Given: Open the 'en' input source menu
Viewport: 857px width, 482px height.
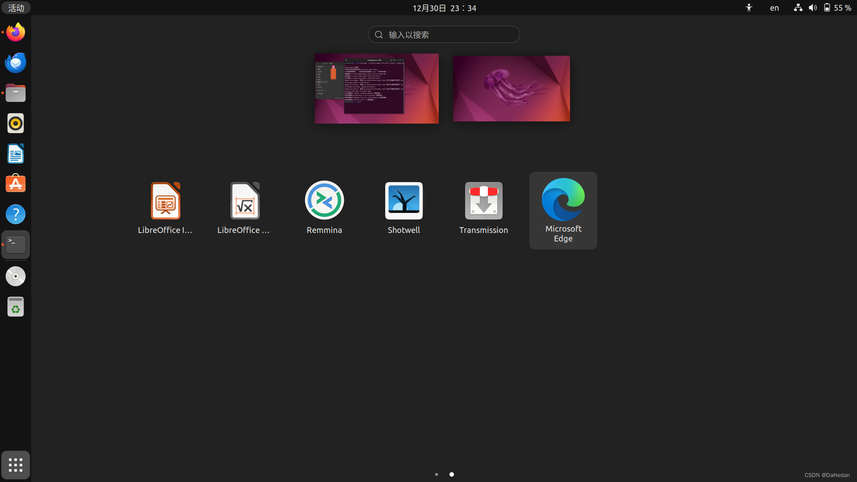Looking at the screenshot, I should pos(774,8).
